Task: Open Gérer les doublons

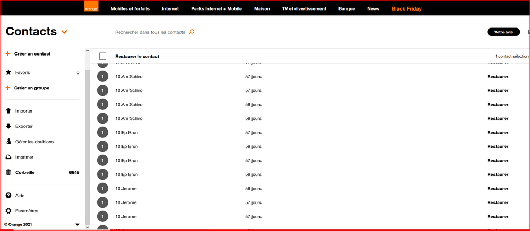Action: tap(34, 142)
